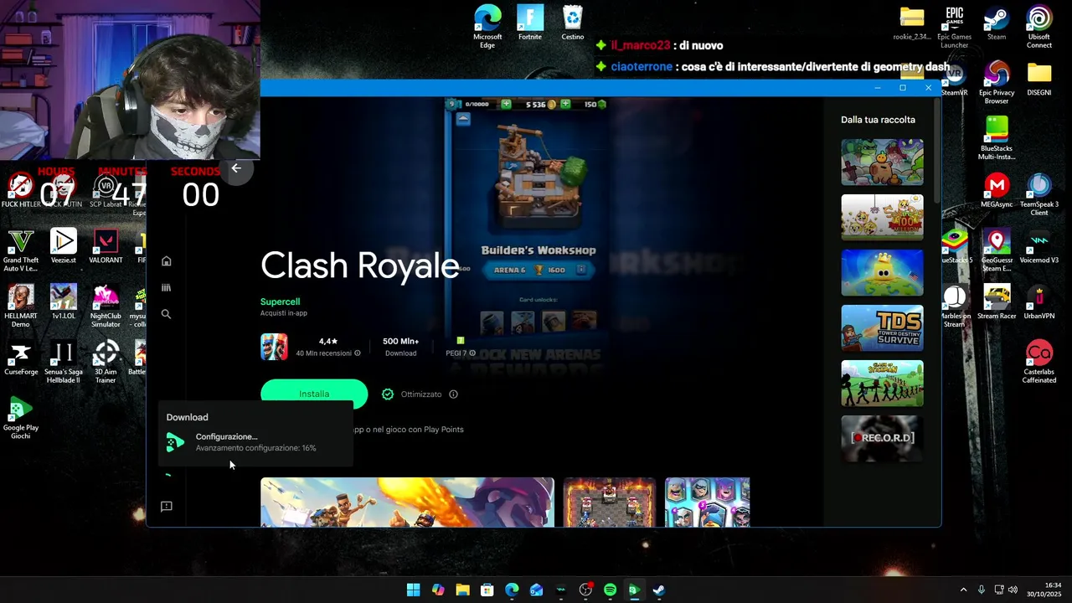Open Senua's Saga Hellblade II icon

[63, 362]
